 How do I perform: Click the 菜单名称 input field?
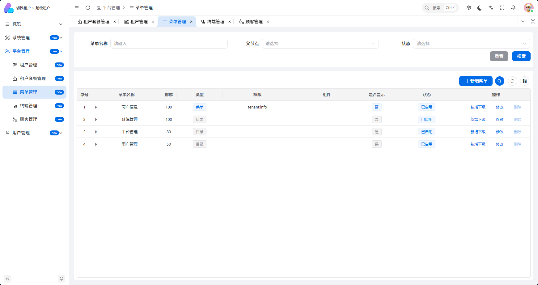click(x=169, y=44)
